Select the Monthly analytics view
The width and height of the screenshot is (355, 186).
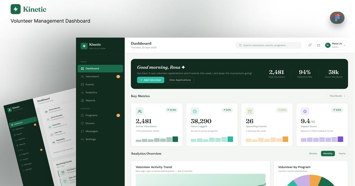[x=328, y=154]
